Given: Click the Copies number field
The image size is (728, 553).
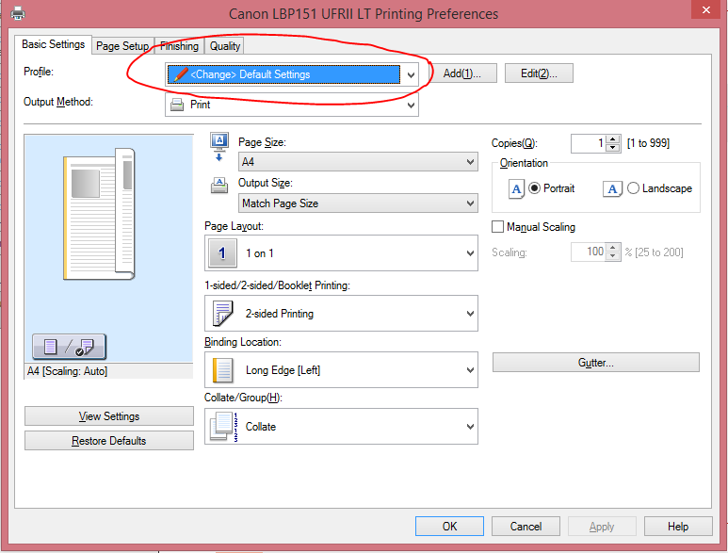Looking at the screenshot, I should click(589, 143).
